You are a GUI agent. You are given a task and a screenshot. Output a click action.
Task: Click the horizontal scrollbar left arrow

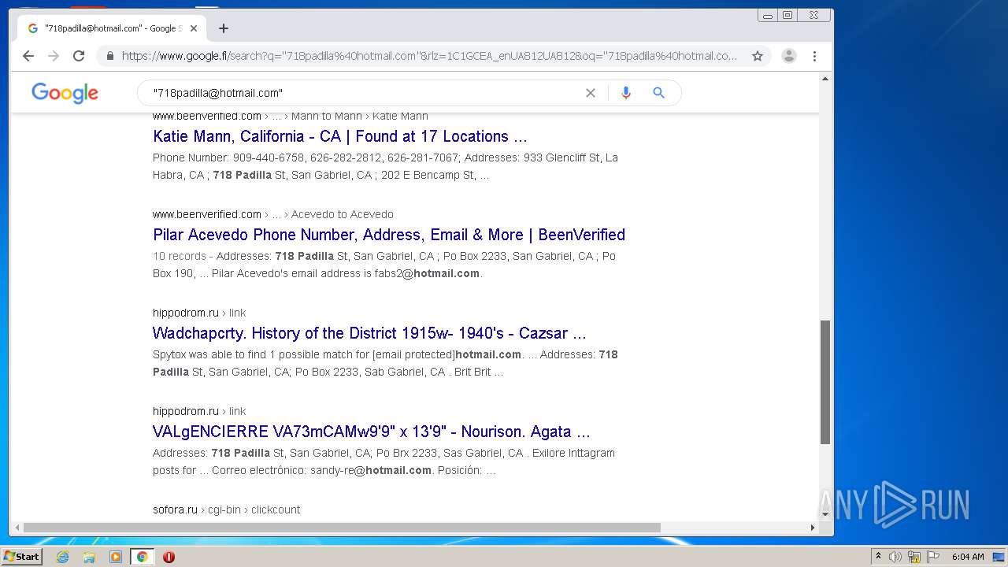[x=16, y=528]
